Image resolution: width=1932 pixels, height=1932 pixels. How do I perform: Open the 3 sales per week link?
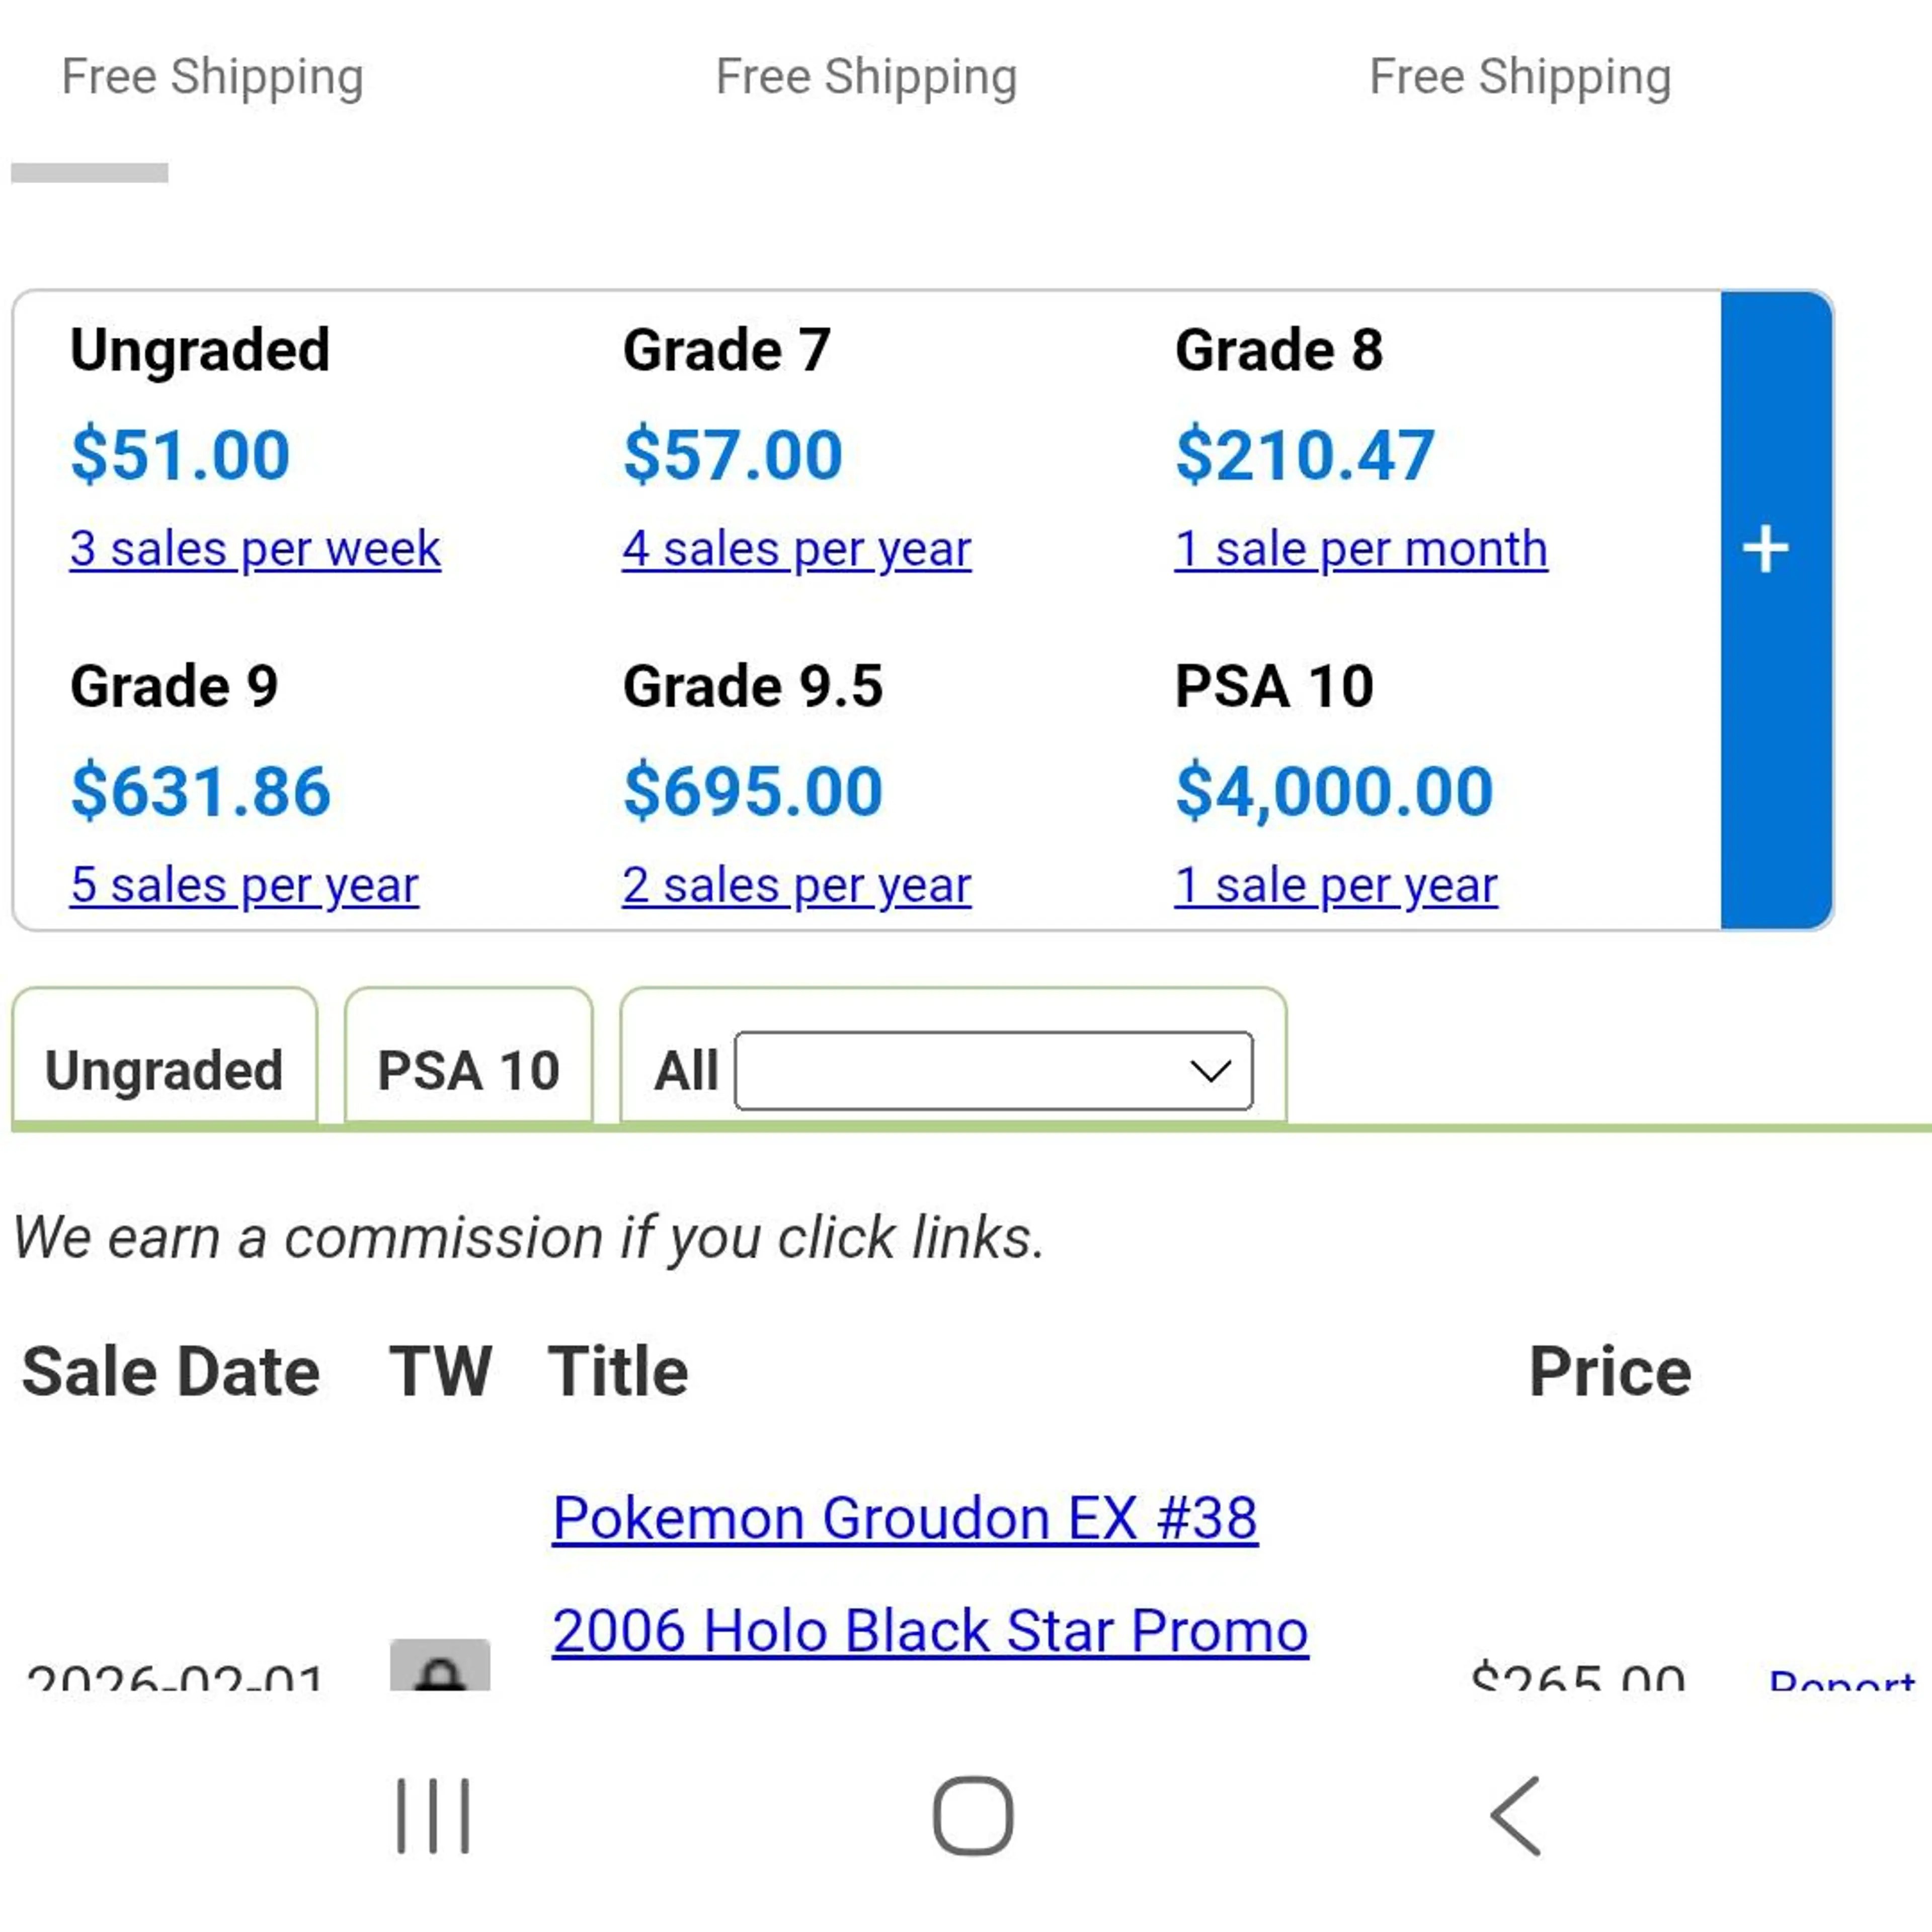(x=255, y=549)
